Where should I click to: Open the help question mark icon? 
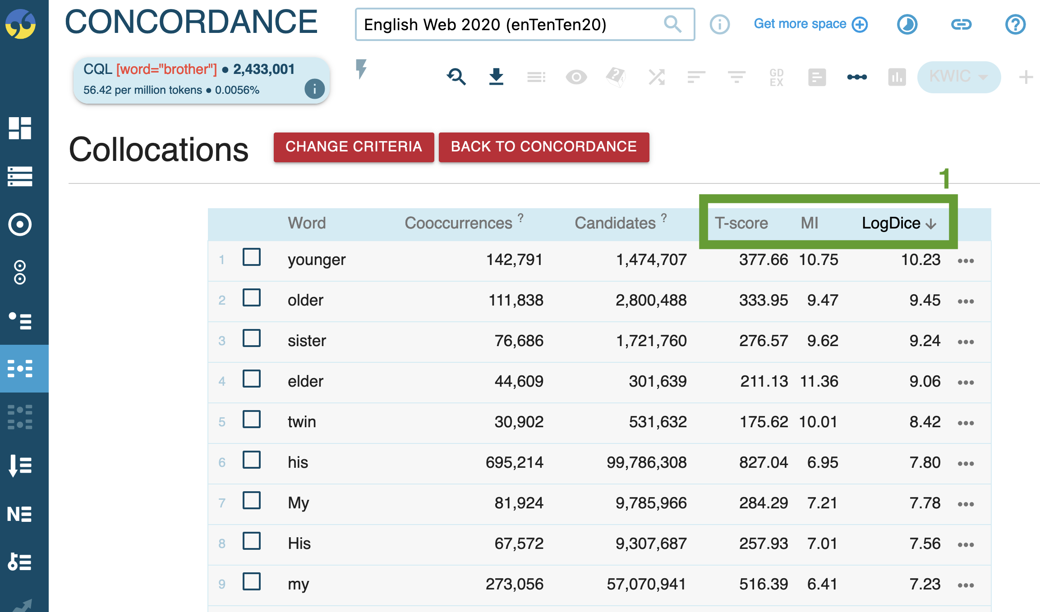(1015, 24)
